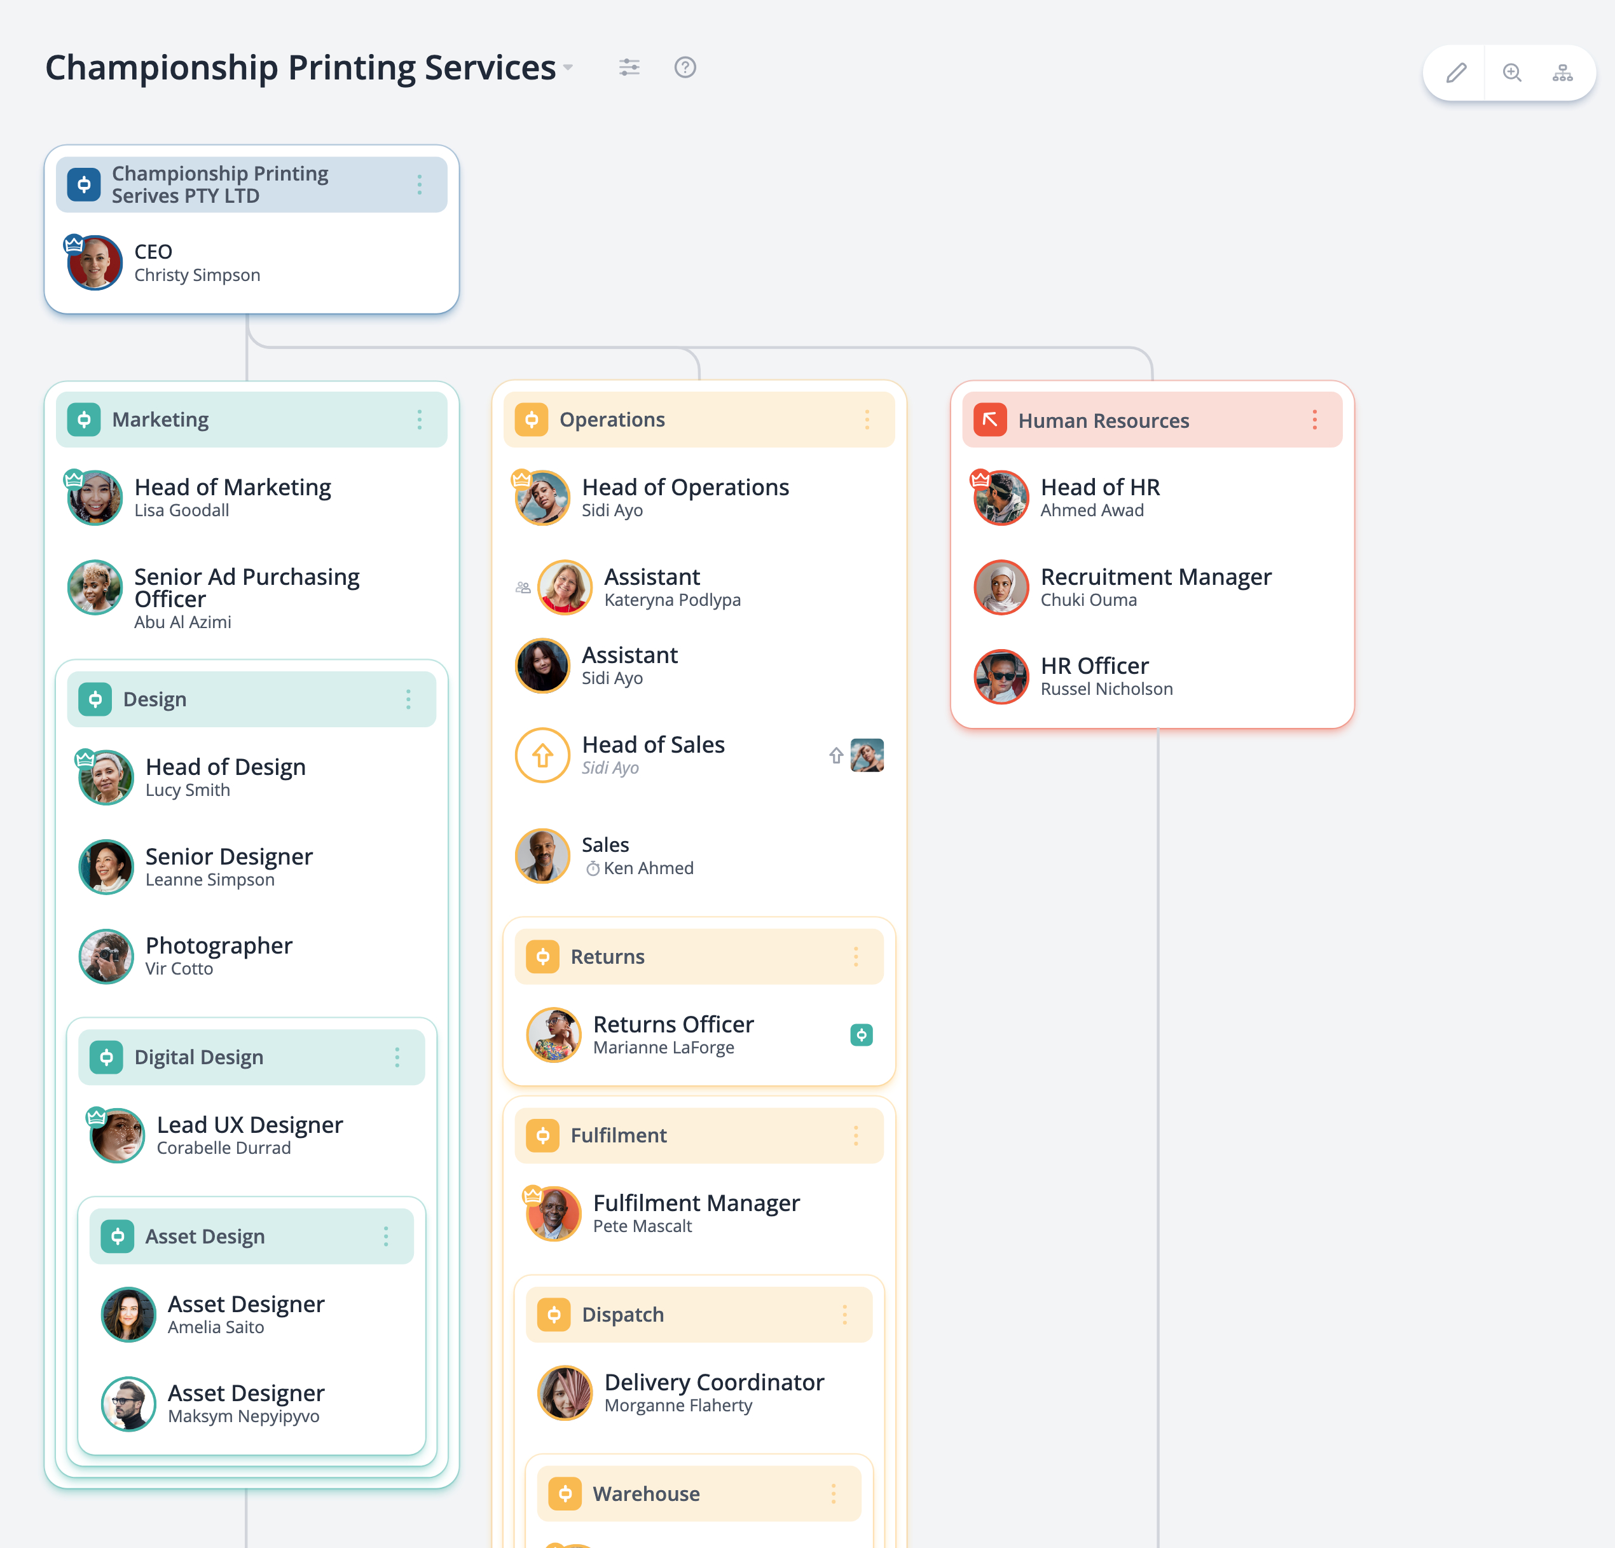Open the help question mark icon

(x=685, y=67)
